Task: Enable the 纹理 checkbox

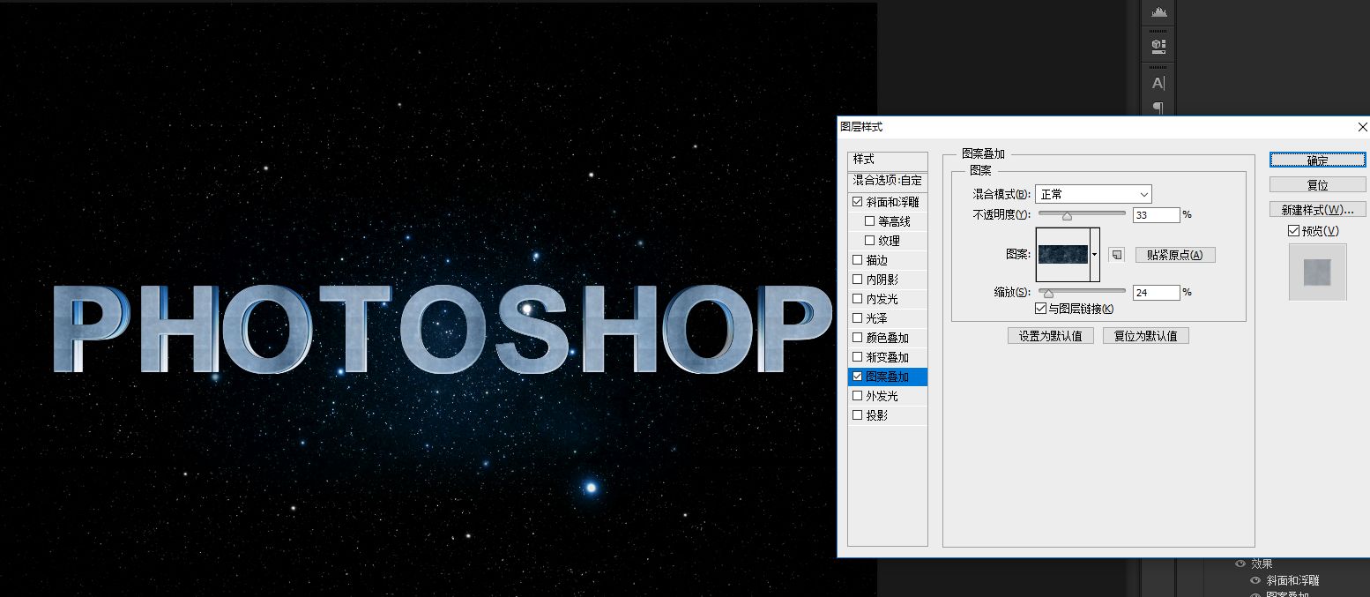Action: point(869,241)
